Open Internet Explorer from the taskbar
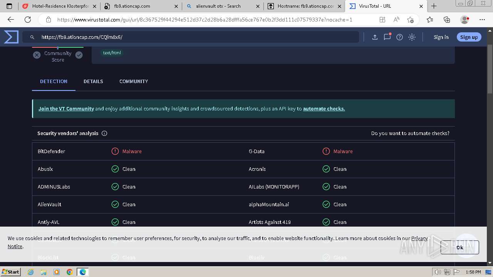493x277 pixels. tap(31, 272)
